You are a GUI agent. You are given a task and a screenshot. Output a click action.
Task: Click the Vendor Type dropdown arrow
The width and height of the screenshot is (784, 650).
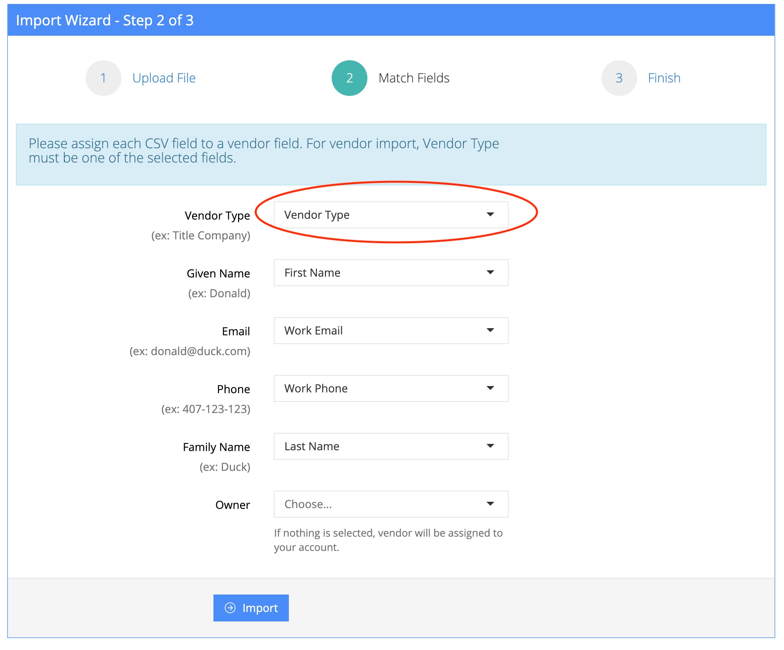[x=490, y=214]
